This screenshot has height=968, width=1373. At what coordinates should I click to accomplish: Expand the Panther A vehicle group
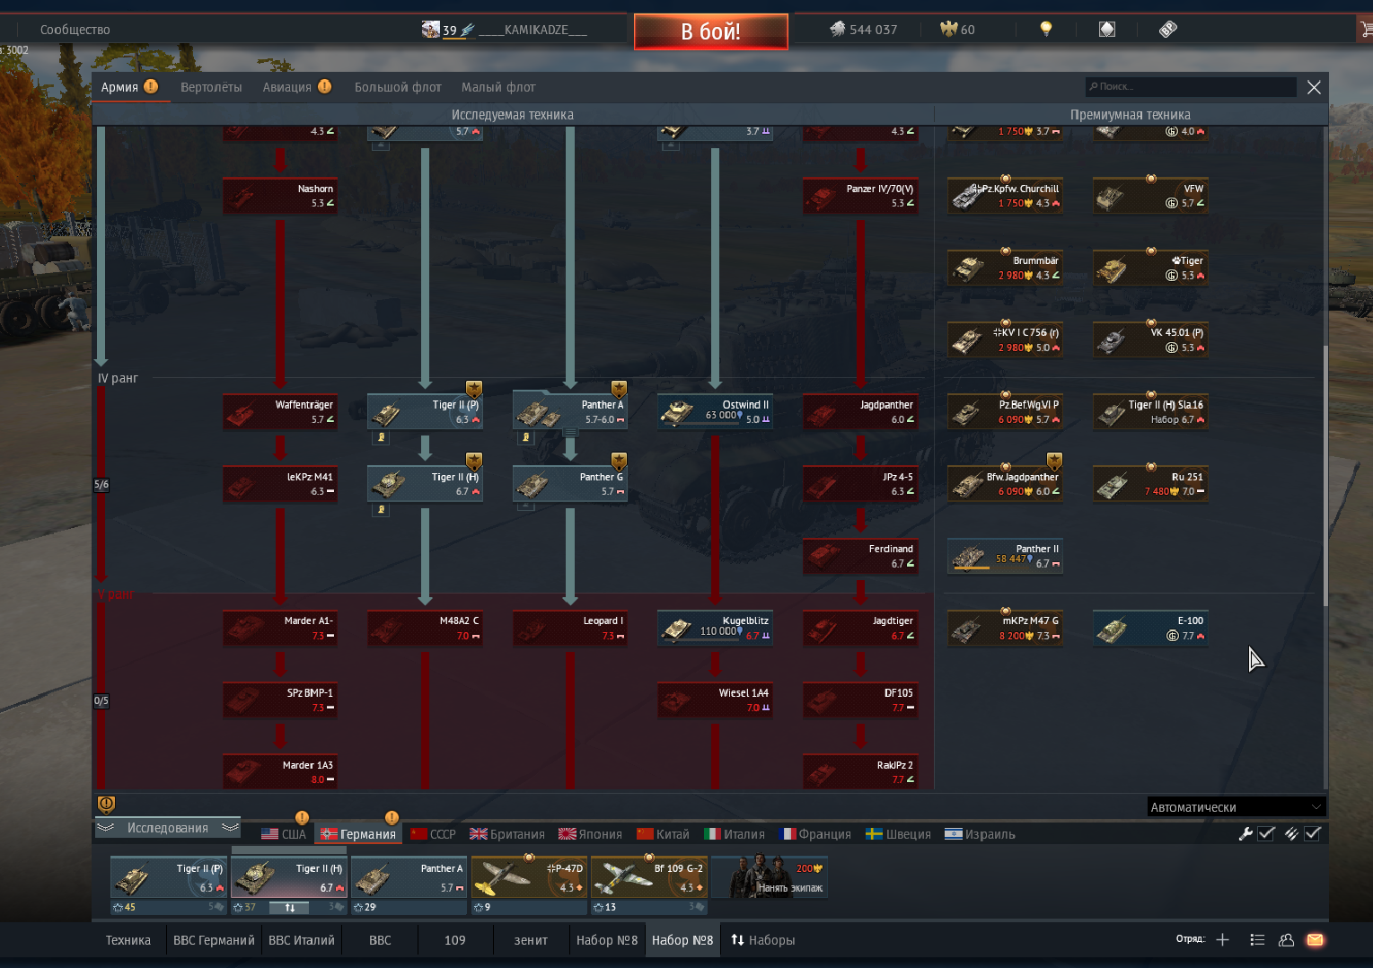click(x=570, y=432)
